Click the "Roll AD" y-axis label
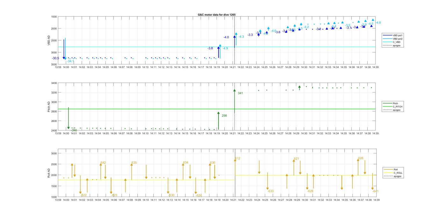 tap(49, 173)
